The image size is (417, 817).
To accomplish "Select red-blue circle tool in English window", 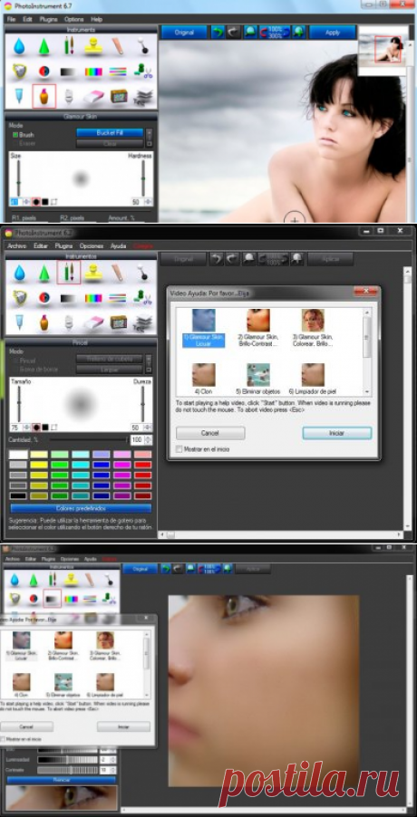I will tap(44, 72).
